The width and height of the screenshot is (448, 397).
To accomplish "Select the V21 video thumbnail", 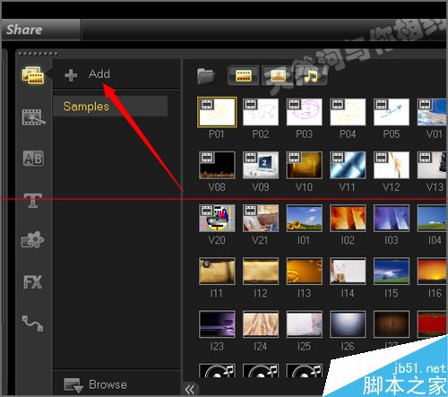I will click(261, 219).
